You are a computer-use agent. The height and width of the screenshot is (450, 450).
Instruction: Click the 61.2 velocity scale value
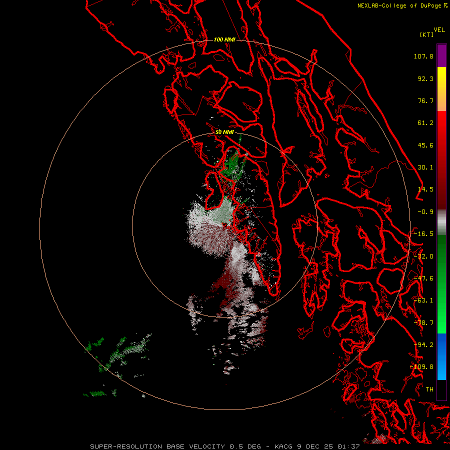click(425, 123)
